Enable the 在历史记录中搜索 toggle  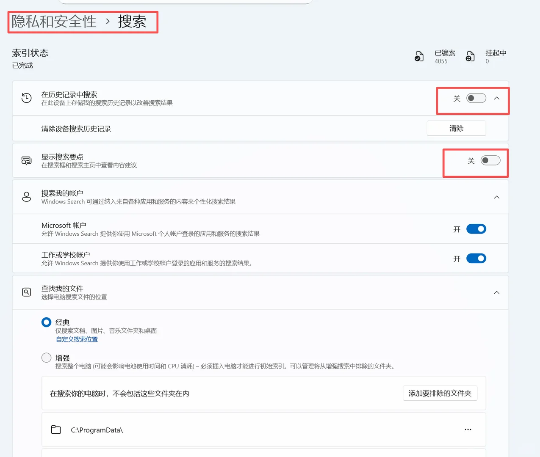coord(476,98)
